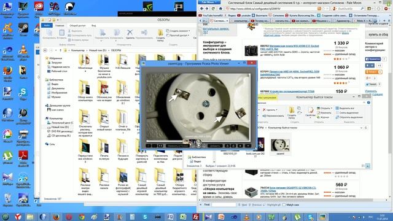This screenshot has width=393, height=221.
Task: Click Invert selection (Обратить выделение) in small Explorer
Action: [x=349, y=117]
